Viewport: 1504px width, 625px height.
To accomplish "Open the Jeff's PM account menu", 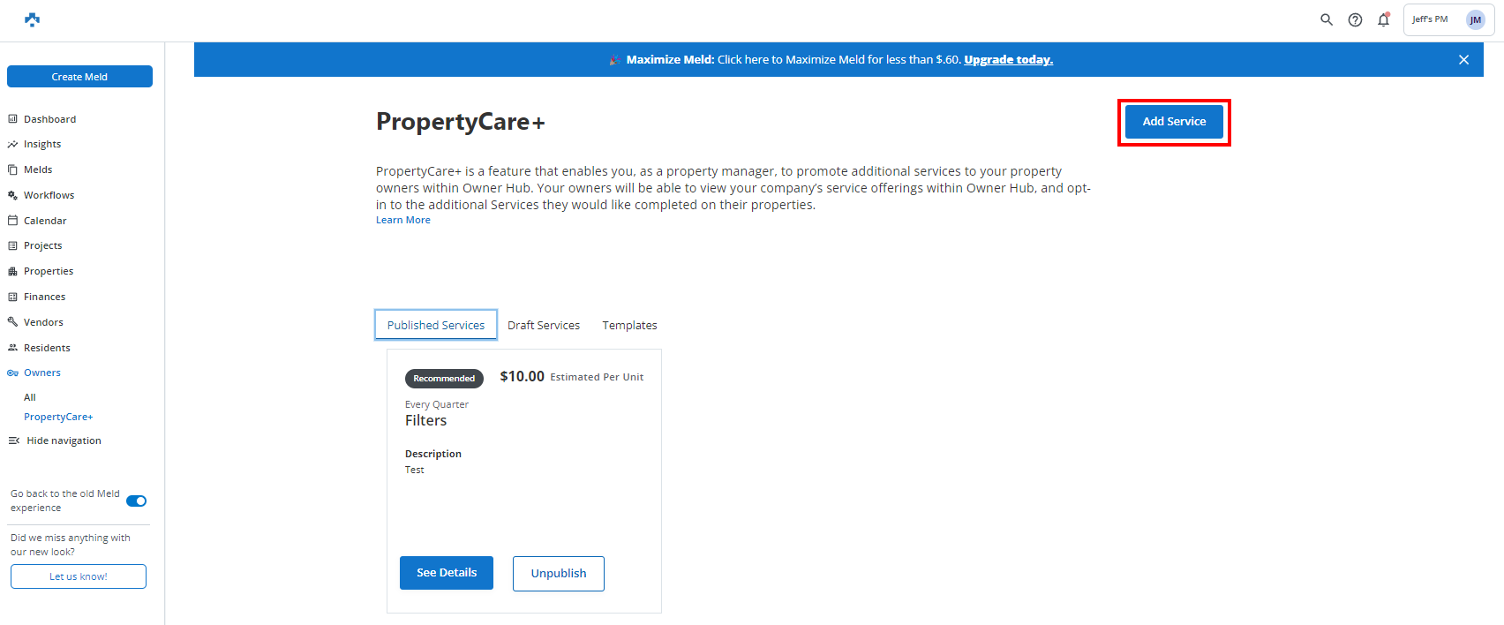I will (x=1430, y=19).
